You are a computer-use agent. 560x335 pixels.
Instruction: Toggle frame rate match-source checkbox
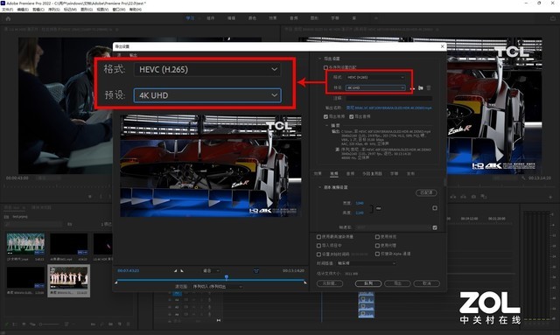coord(435,227)
